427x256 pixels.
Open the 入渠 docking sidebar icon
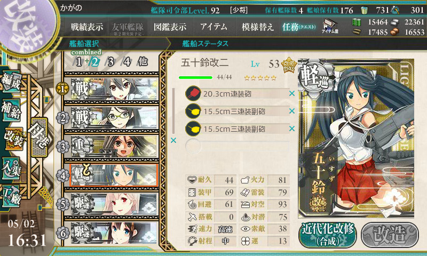click(x=11, y=168)
